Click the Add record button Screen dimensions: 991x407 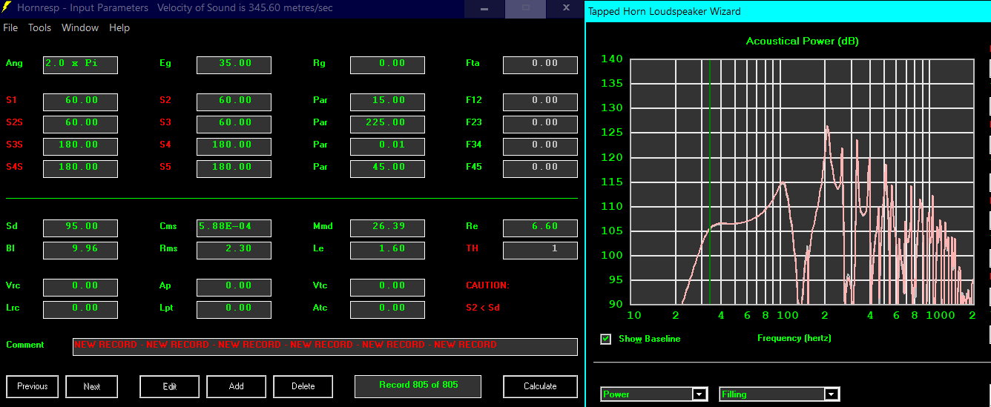coord(237,386)
